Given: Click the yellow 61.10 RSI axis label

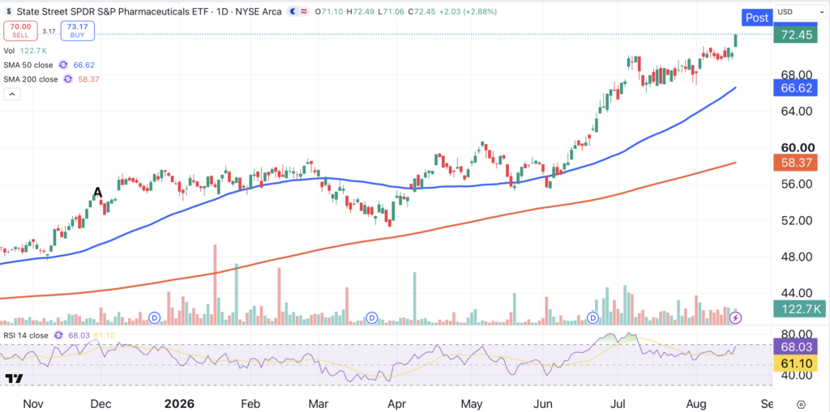Looking at the screenshot, I should [796, 363].
